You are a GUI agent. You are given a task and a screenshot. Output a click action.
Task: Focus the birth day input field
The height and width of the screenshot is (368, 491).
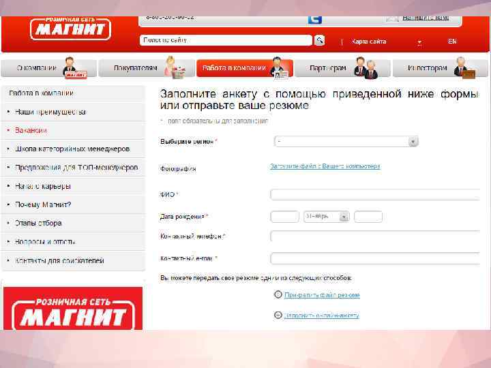(x=284, y=217)
